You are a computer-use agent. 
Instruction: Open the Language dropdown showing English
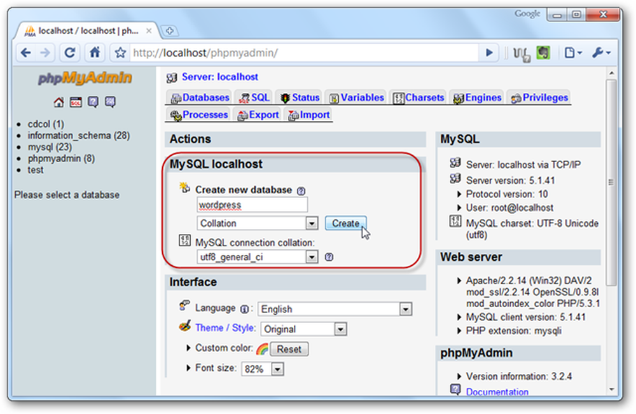click(335, 309)
